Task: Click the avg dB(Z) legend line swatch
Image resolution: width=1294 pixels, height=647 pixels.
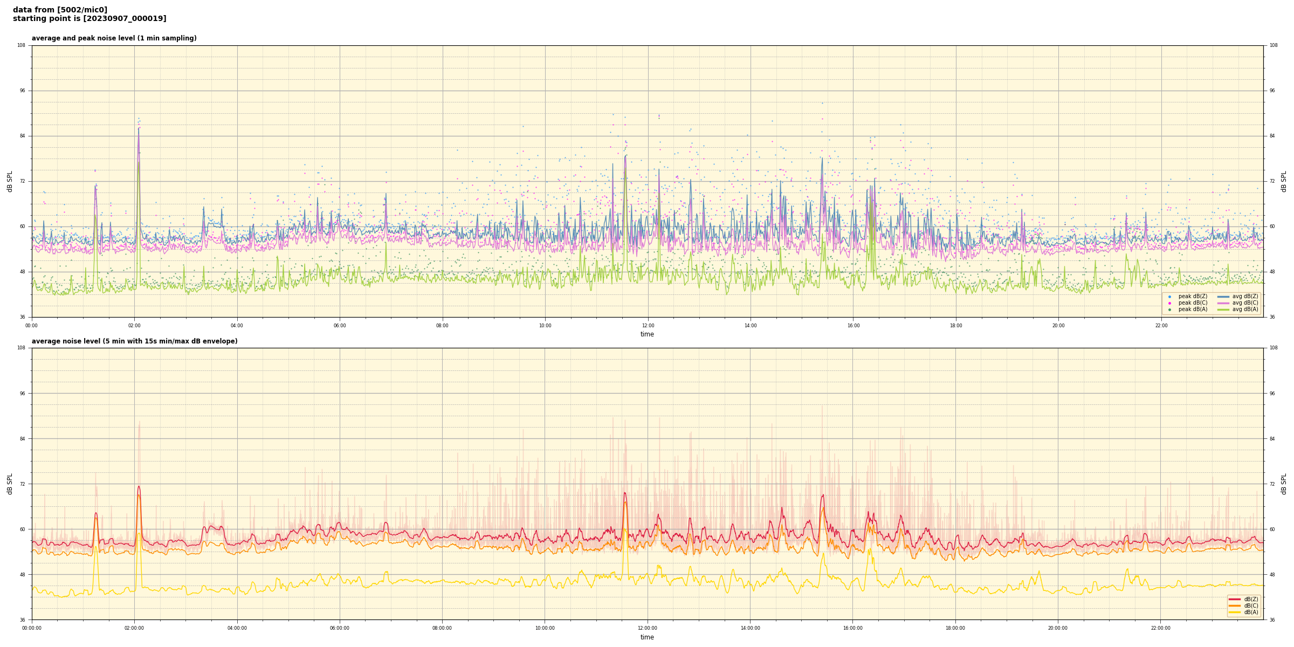Action: (1223, 297)
